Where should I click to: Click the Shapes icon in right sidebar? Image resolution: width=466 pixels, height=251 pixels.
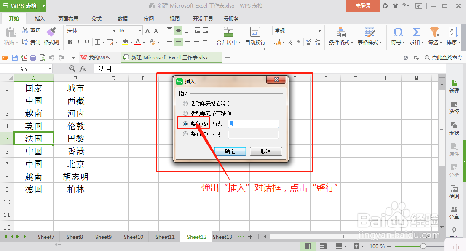[x=454, y=125]
